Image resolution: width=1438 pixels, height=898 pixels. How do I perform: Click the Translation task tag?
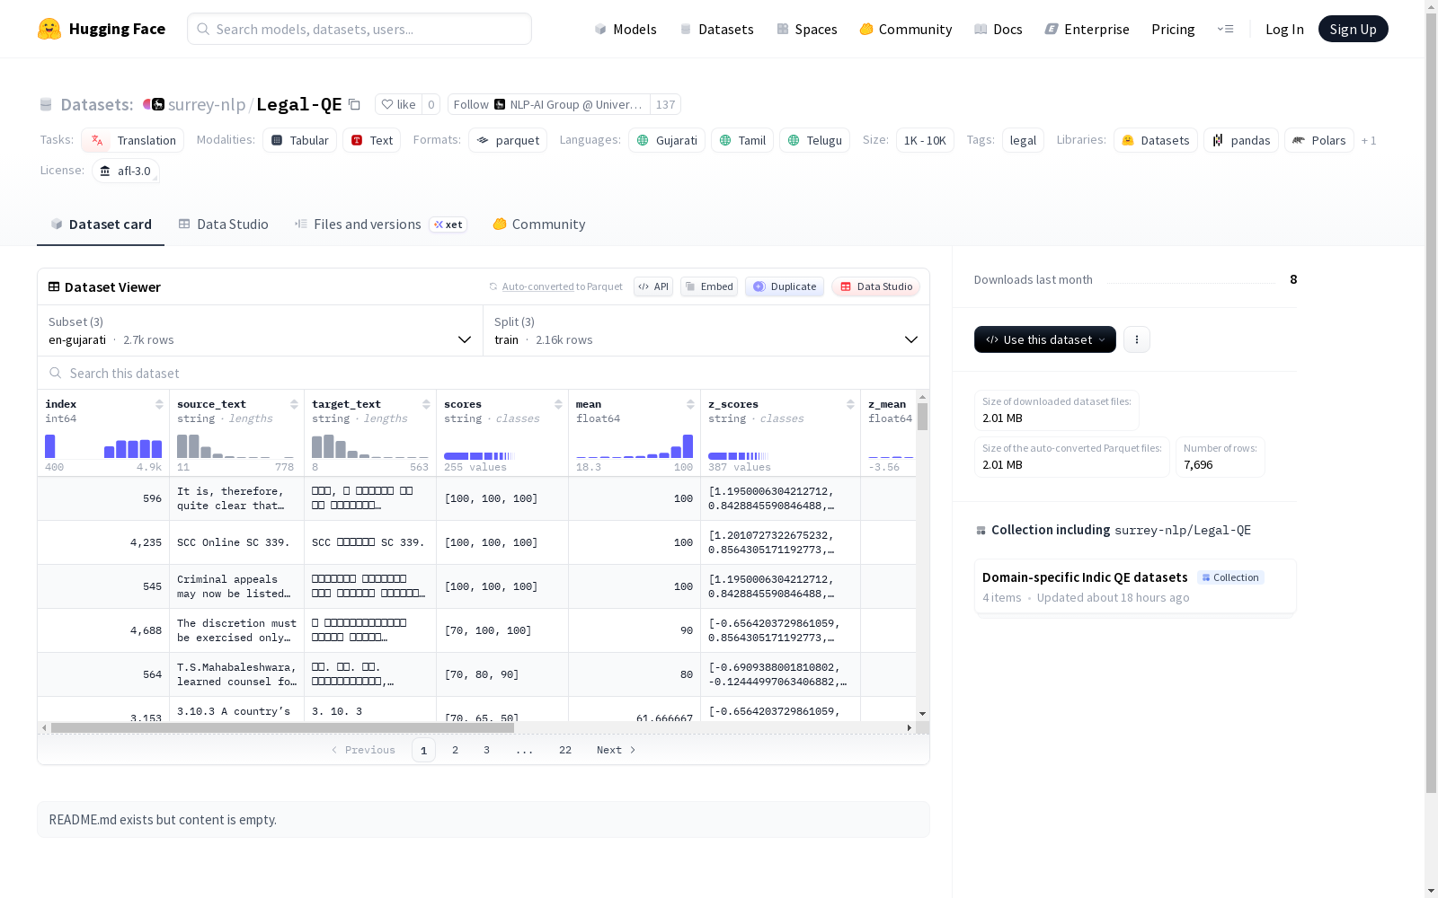click(133, 140)
